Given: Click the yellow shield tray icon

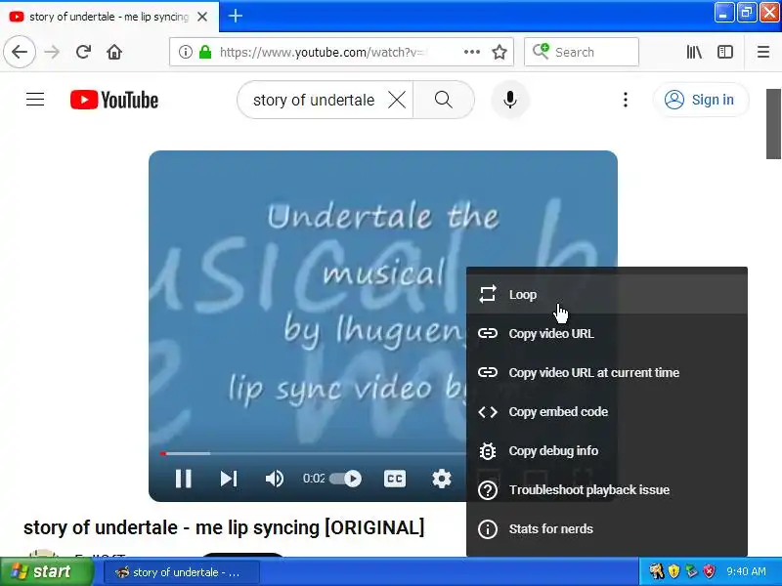Looking at the screenshot, I should (x=673, y=571).
